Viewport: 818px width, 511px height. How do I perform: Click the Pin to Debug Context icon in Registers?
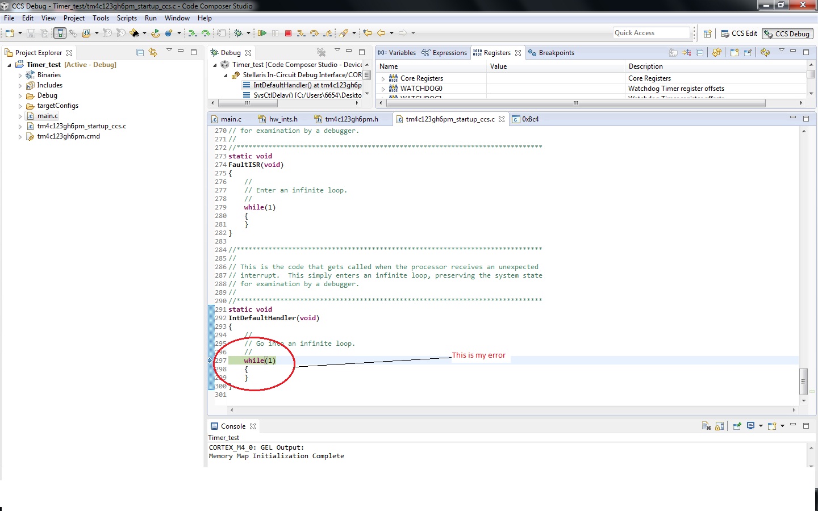(748, 53)
